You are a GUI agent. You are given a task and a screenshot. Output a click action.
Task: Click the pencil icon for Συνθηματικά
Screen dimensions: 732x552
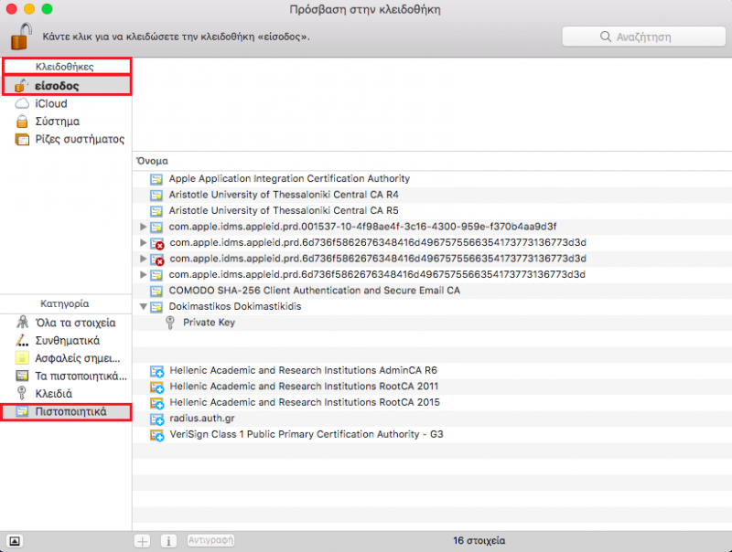coord(22,340)
